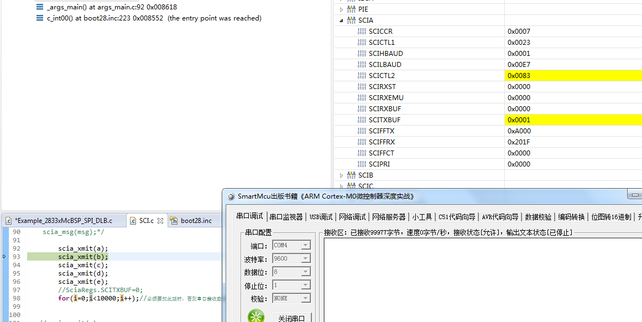Click register icon beside SCIHBAUD

(x=362, y=53)
